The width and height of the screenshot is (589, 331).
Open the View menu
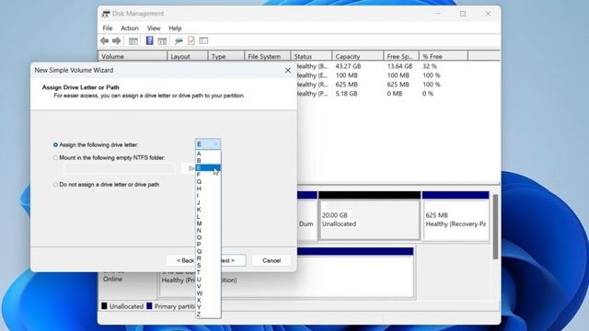pyautogui.click(x=154, y=29)
